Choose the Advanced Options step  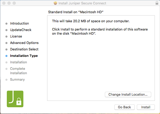click(x=24, y=43)
